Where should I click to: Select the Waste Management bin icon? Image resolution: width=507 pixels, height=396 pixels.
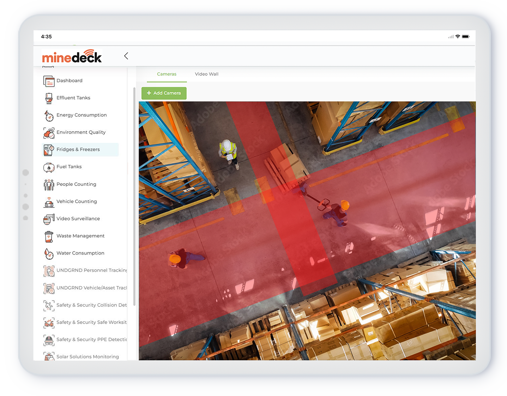pos(49,236)
